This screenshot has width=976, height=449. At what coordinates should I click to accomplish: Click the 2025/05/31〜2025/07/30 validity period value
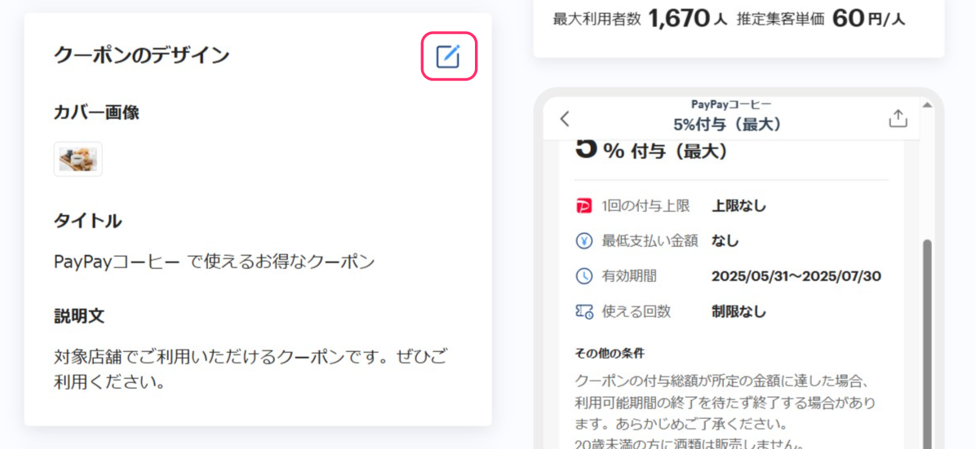point(796,277)
